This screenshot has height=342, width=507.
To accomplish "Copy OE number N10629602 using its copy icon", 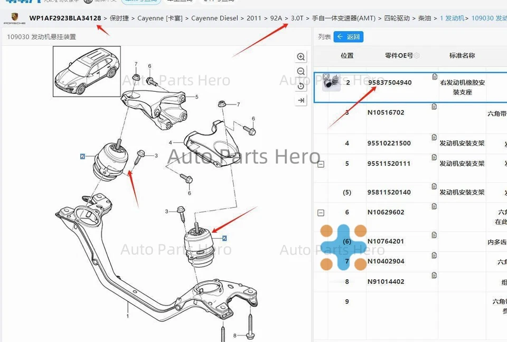I will point(434,206).
